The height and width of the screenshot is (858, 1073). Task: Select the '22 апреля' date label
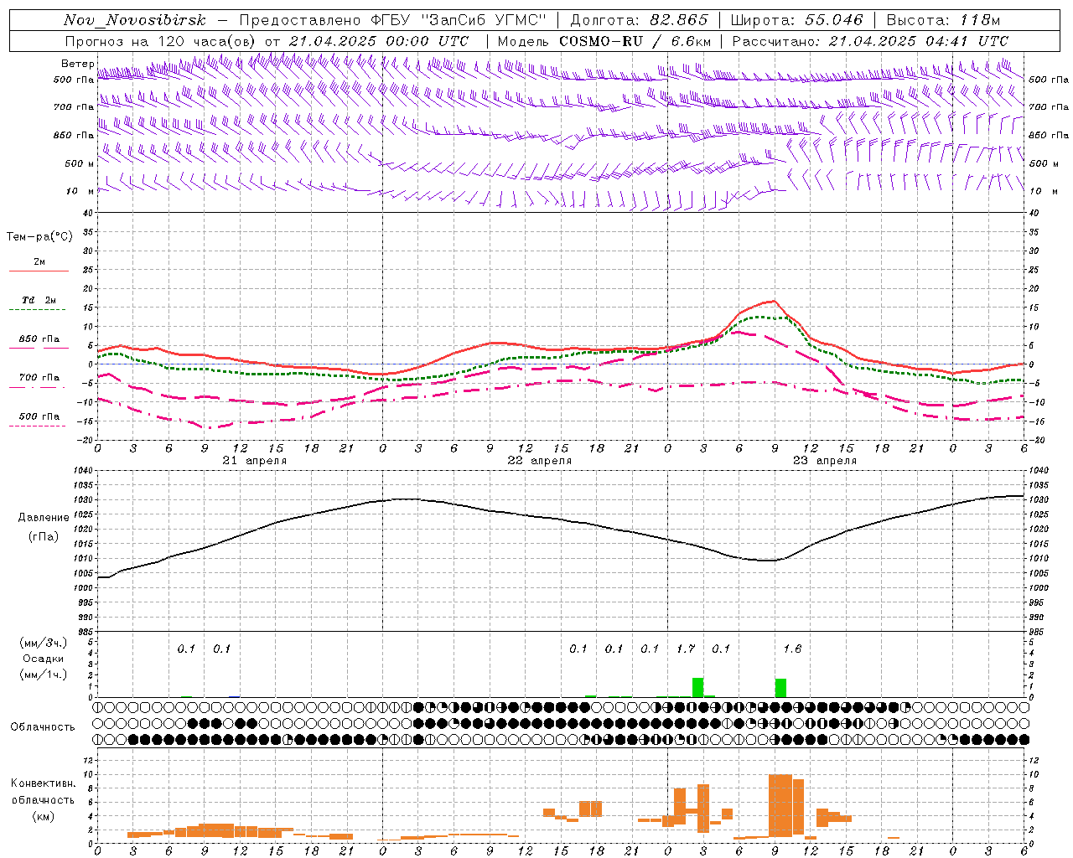coord(540,461)
